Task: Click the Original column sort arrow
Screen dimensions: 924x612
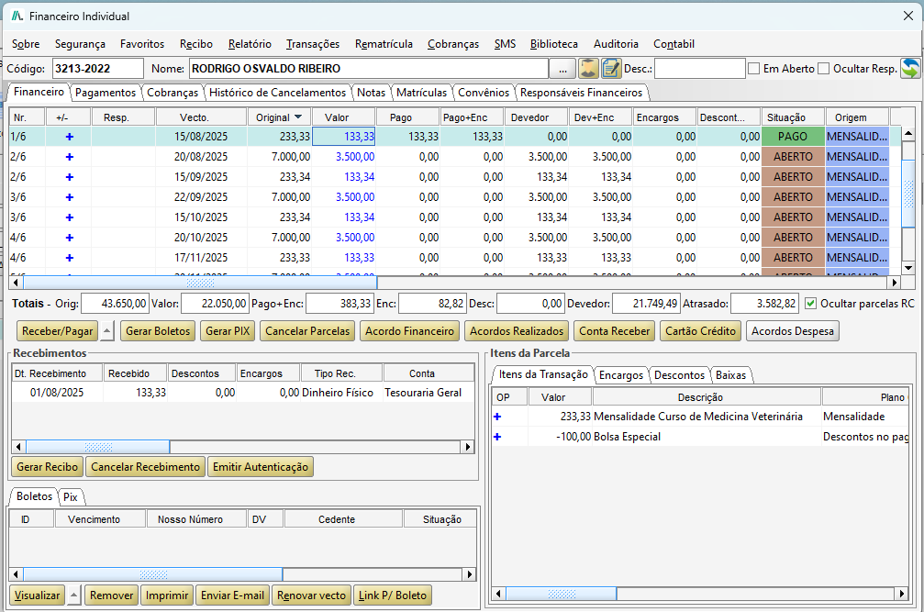Action: coord(298,117)
